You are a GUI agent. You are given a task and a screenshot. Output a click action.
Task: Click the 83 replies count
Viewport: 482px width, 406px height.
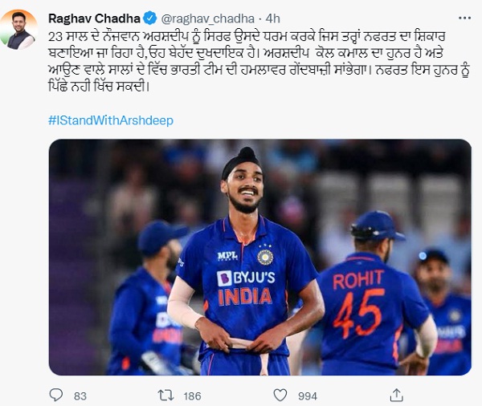[x=79, y=395]
